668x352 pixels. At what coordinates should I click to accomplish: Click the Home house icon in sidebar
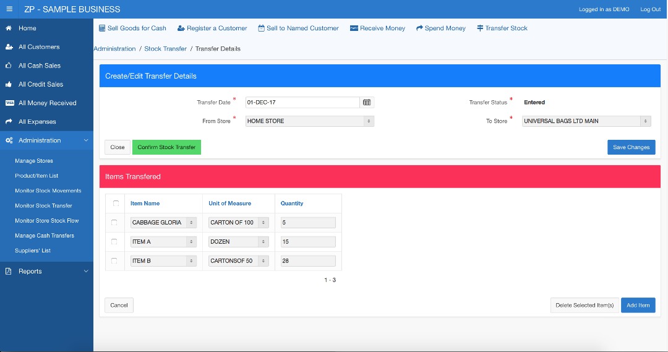coord(9,28)
